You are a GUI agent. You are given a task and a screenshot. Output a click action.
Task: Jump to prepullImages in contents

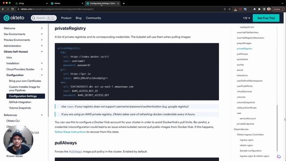(244, 43)
